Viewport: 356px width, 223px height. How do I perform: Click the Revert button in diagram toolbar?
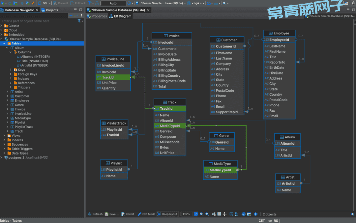coord(128,214)
